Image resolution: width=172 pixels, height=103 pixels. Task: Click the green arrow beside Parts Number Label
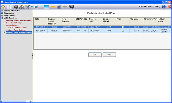point(4,32)
